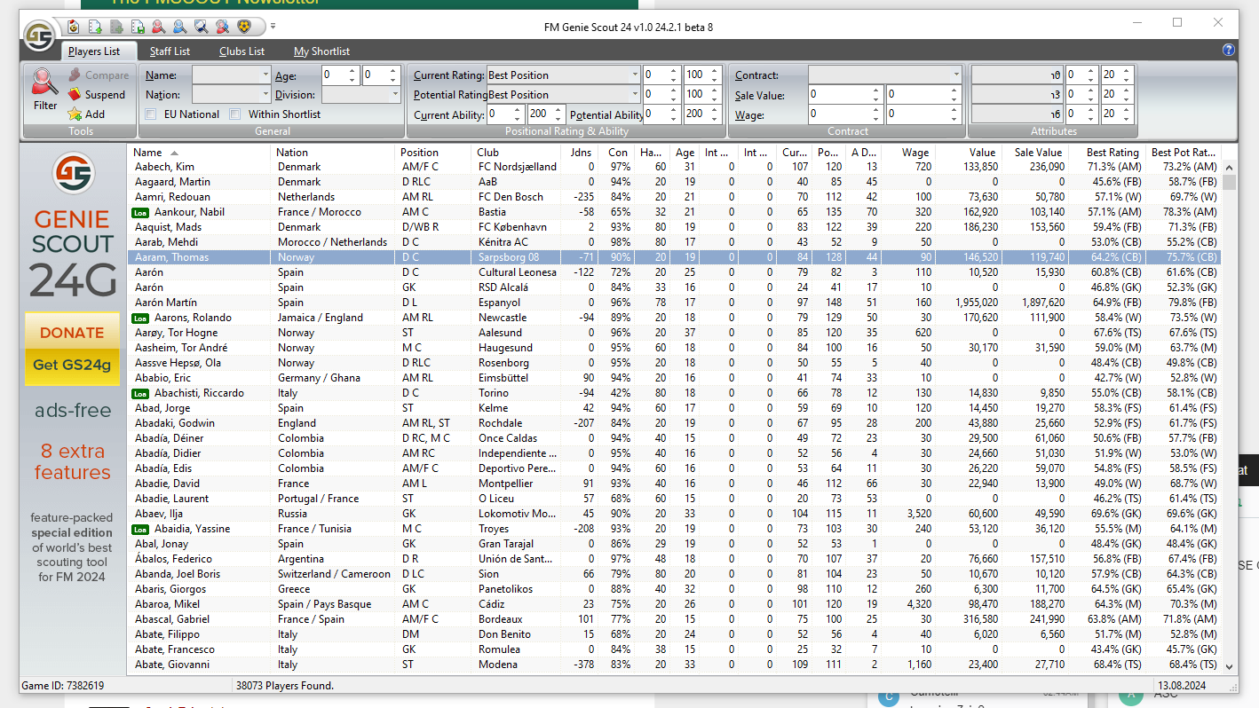Open the Clubs List tab
This screenshot has height=708, width=1259.
coord(242,51)
